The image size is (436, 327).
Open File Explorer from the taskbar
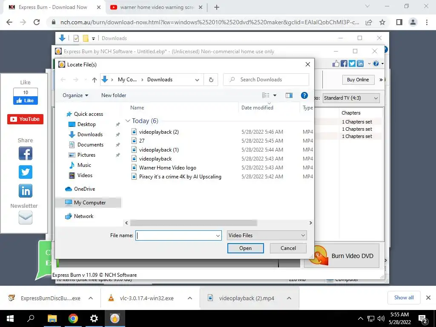coord(52,318)
